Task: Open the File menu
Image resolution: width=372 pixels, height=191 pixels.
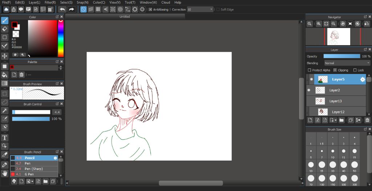Action: click(7, 3)
